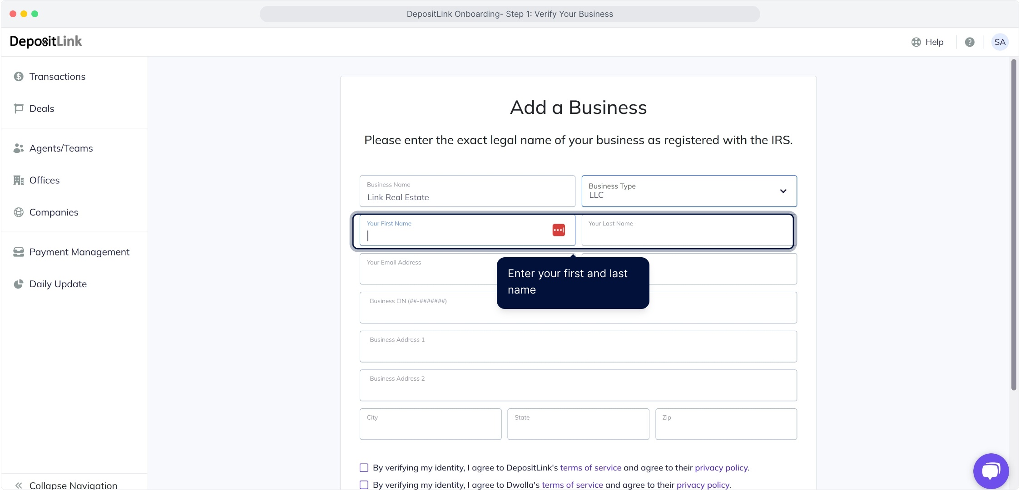
Task: Click the question mark help icon
Action: pos(970,42)
